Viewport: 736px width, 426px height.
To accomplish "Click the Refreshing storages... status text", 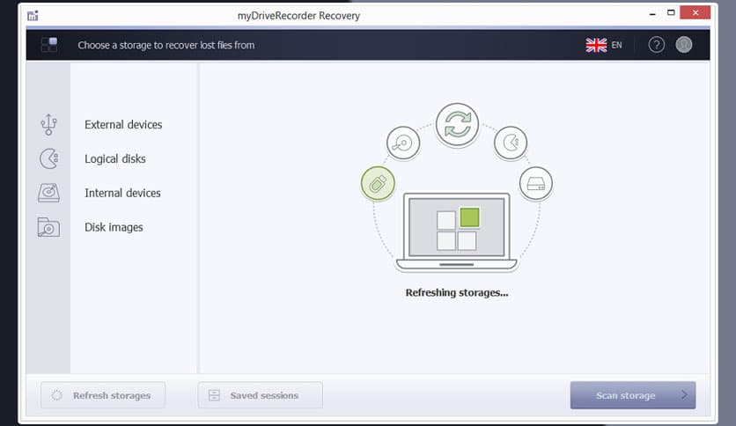I will point(457,292).
